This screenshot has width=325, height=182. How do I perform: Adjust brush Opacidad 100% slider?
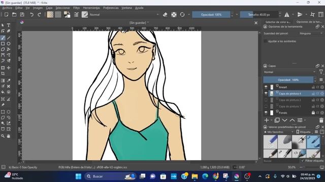211,15
